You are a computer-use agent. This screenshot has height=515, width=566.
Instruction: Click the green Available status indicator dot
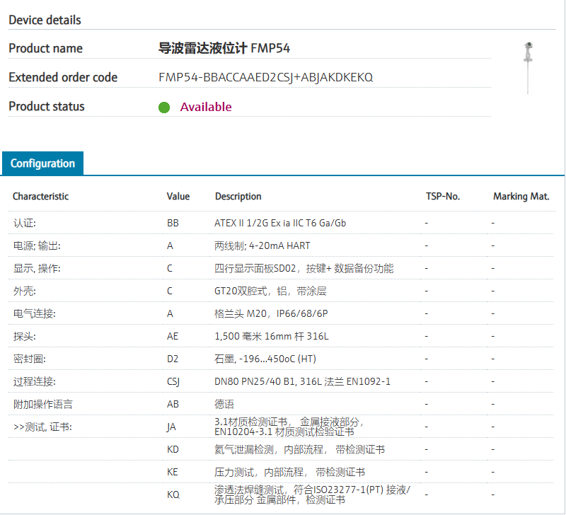tap(164, 108)
